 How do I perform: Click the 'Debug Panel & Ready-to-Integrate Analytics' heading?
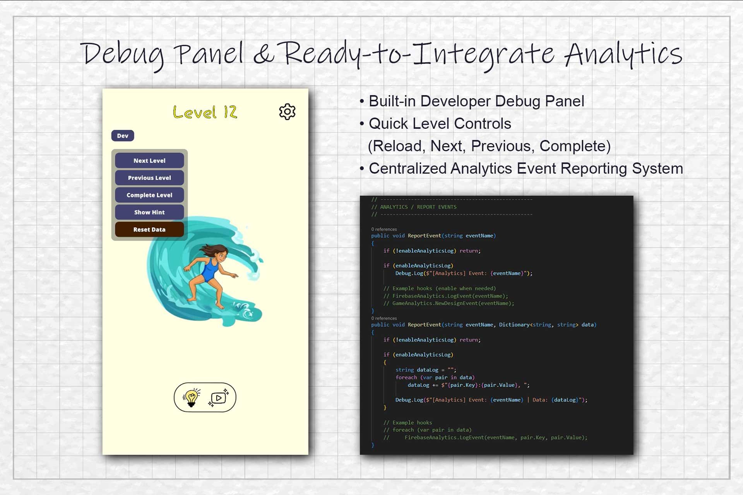click(381, 54)
